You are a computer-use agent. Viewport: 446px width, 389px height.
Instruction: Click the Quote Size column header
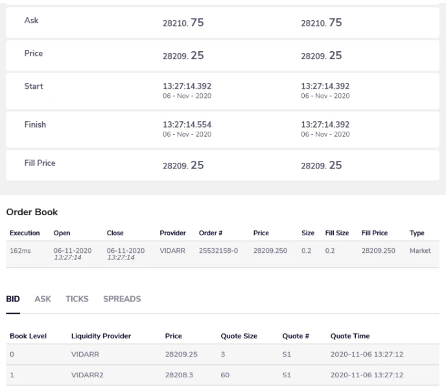pos(239,336)
